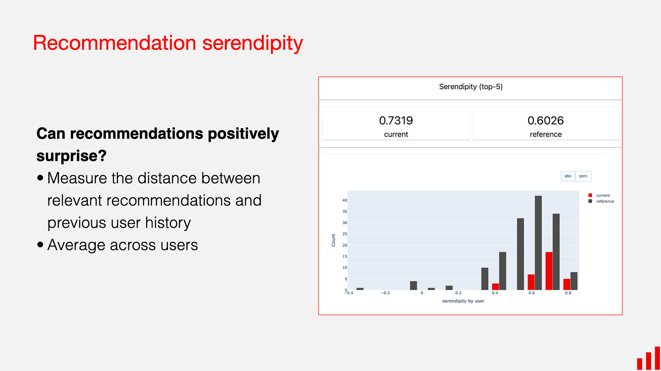This screenshot has height=371, width=661.
Task: Enable the 'perc' display mode
Action: 583,176
